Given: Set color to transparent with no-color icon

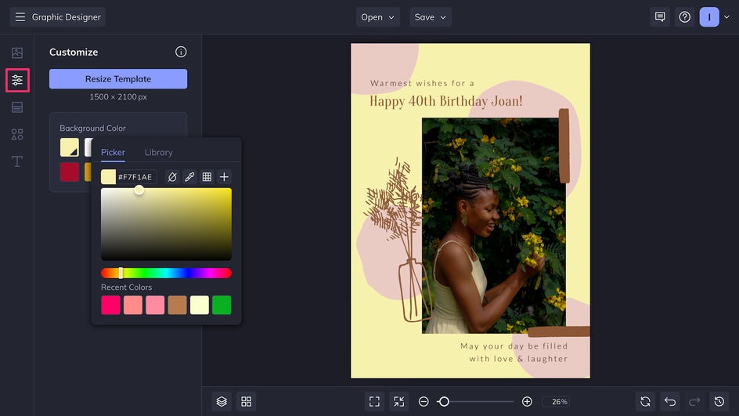Looking at the screenshot, I should tap(172, 177).
